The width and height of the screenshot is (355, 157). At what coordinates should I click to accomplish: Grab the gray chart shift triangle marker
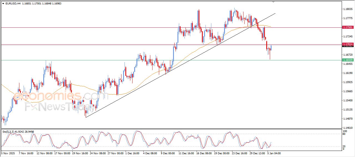(x=274, y=2)
